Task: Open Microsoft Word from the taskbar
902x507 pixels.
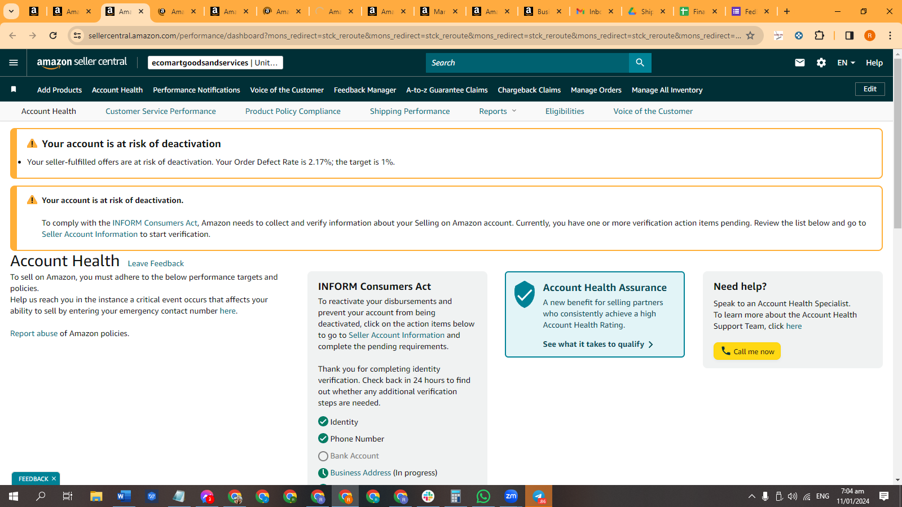Action: (124, 496)
